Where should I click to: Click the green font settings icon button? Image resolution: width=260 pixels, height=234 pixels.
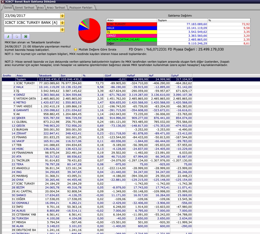coord(8,36)
